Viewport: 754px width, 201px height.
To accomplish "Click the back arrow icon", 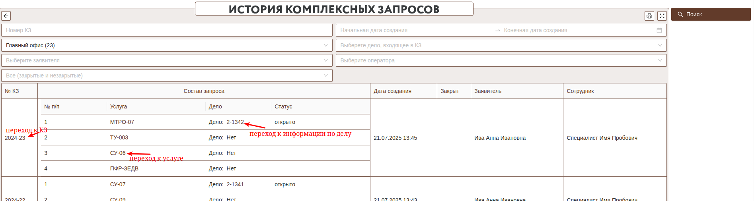I will [6, 16].
